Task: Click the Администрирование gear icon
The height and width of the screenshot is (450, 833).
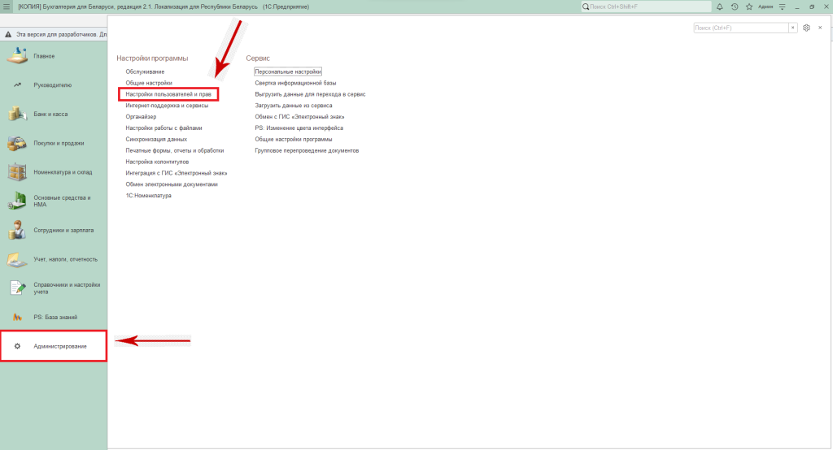Action: click(17, 347)
